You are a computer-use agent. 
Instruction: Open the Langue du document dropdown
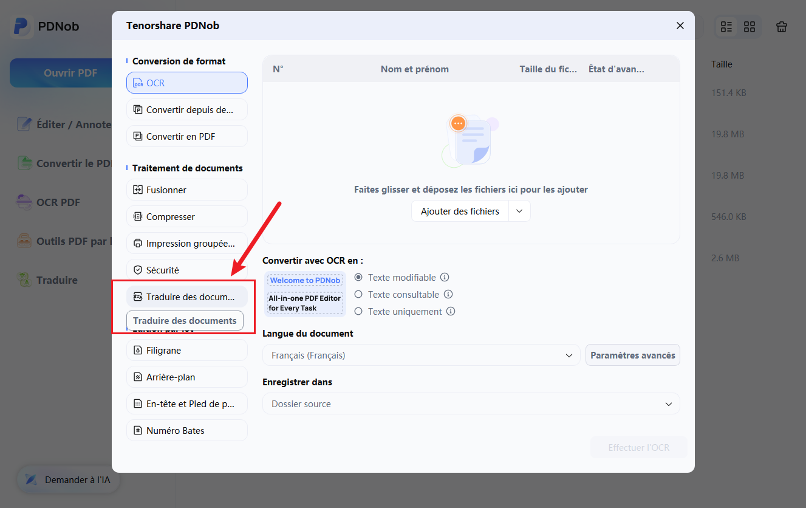(x=422, y=355)
